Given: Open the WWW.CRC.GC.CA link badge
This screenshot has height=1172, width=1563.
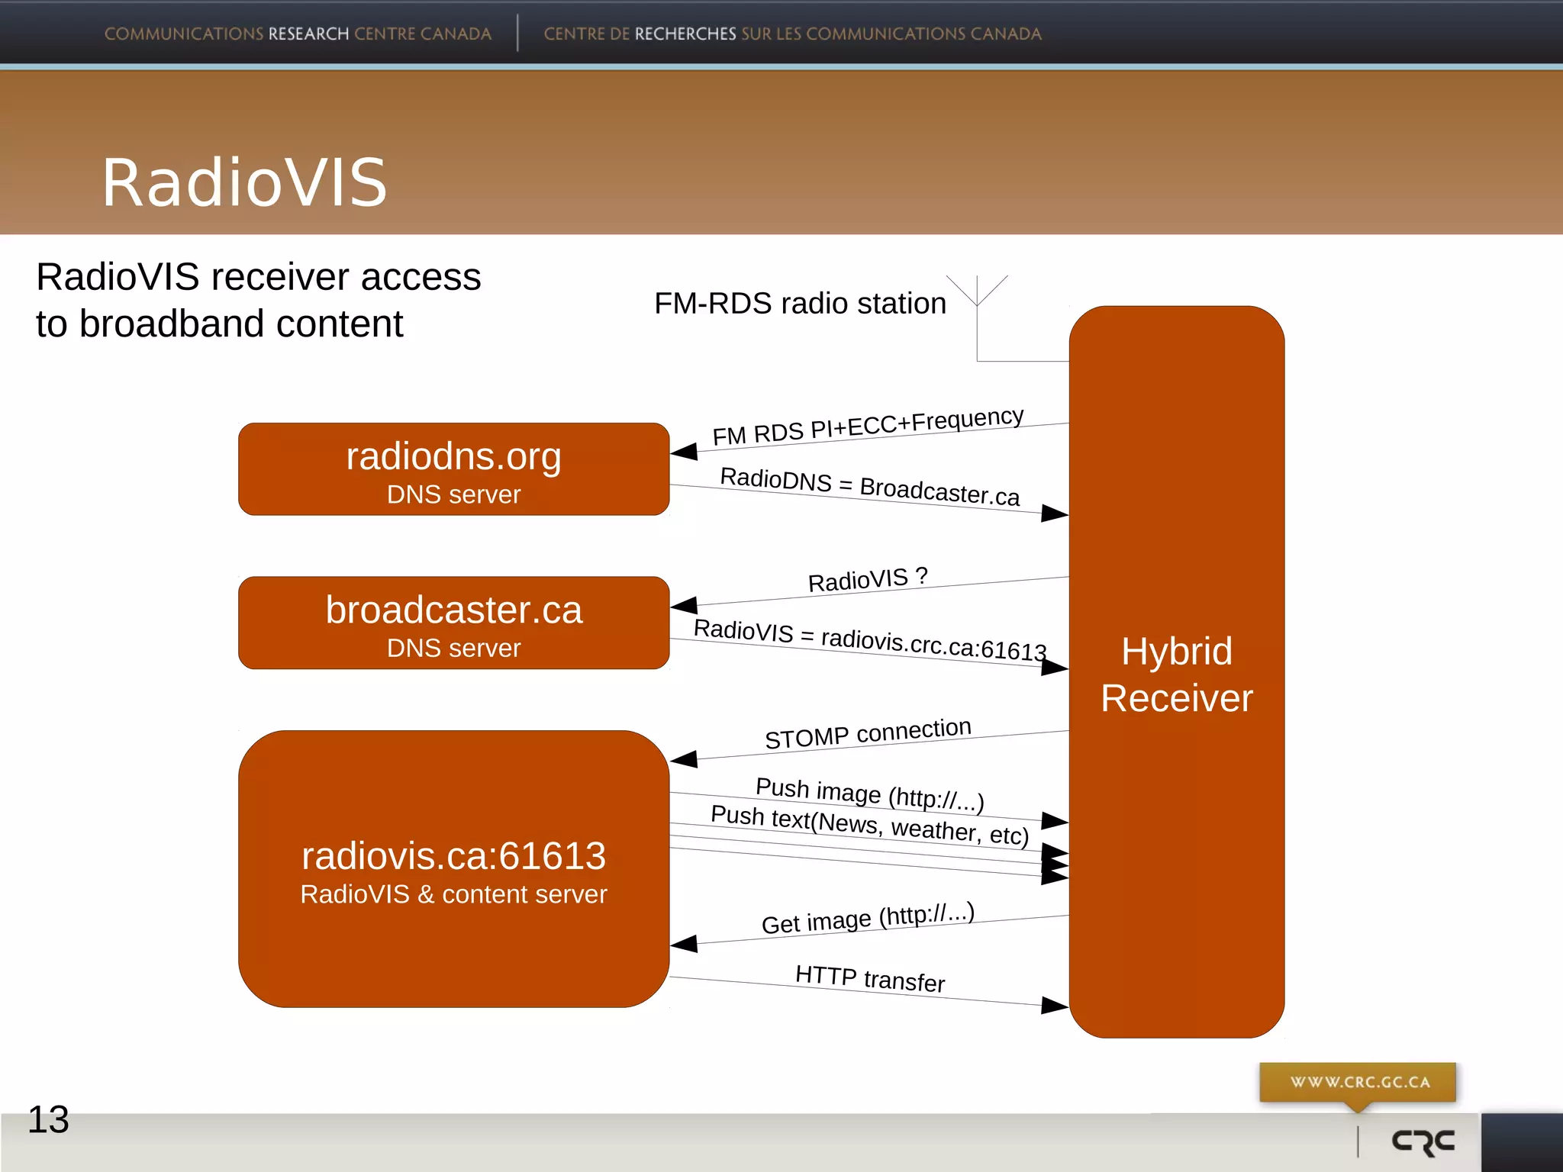Looking at the screenshot, I should [x=1358, y=1082].
